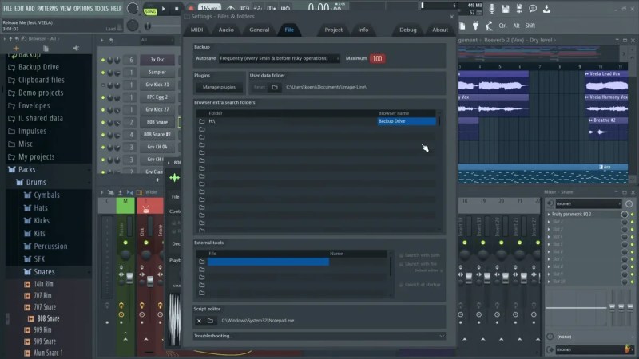639x359 pixels.
Task: Click the Manage plugins button
Action: pyautogui.click(x=219, y=87)
